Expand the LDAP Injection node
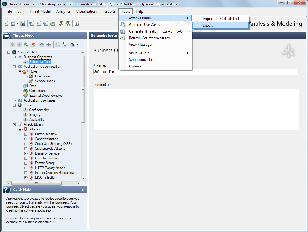308x232 pixels. point(26,177)
